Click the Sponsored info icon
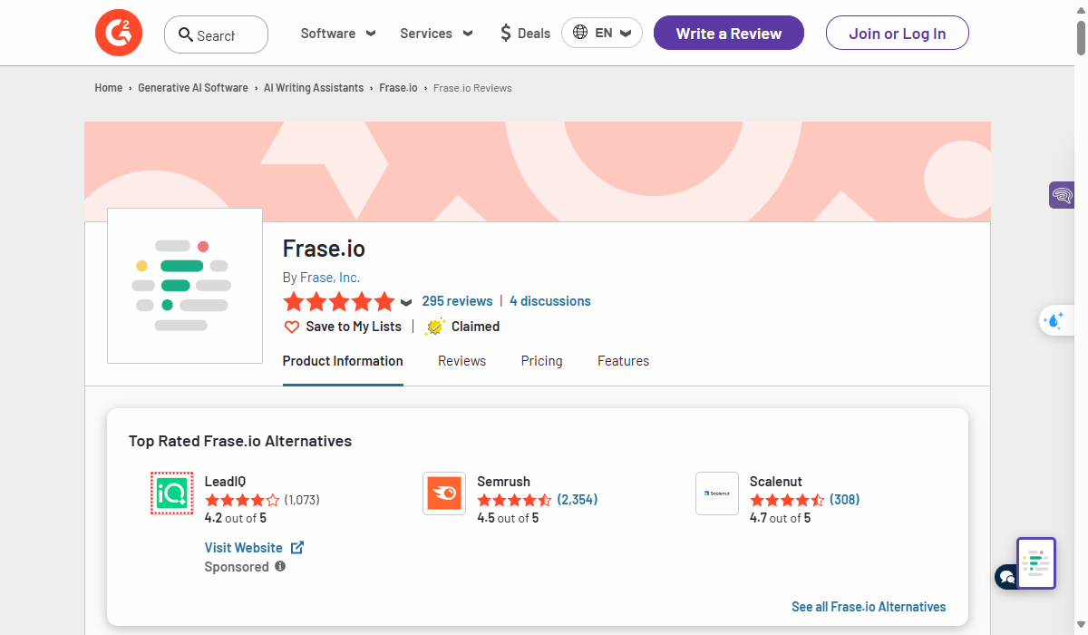Screen dimensions: 1088x635 pyautogui.click(x=280, y=566)
